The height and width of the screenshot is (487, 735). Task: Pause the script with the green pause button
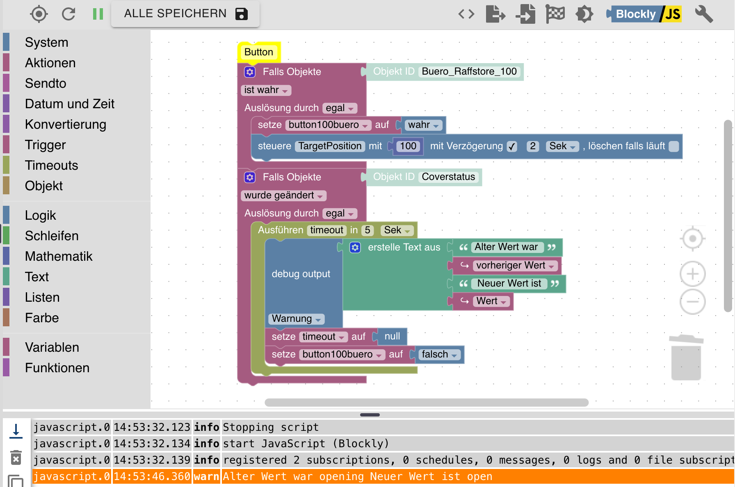click(98, 14)
